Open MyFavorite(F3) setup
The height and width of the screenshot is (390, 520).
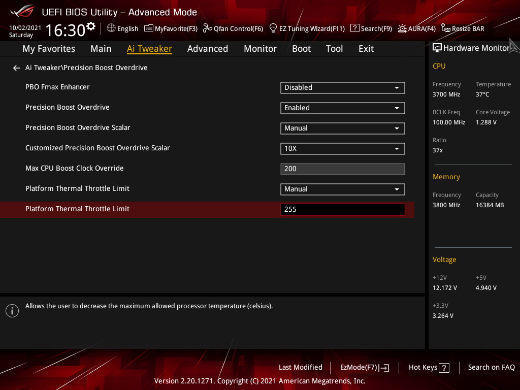click(x=176, y=29)
